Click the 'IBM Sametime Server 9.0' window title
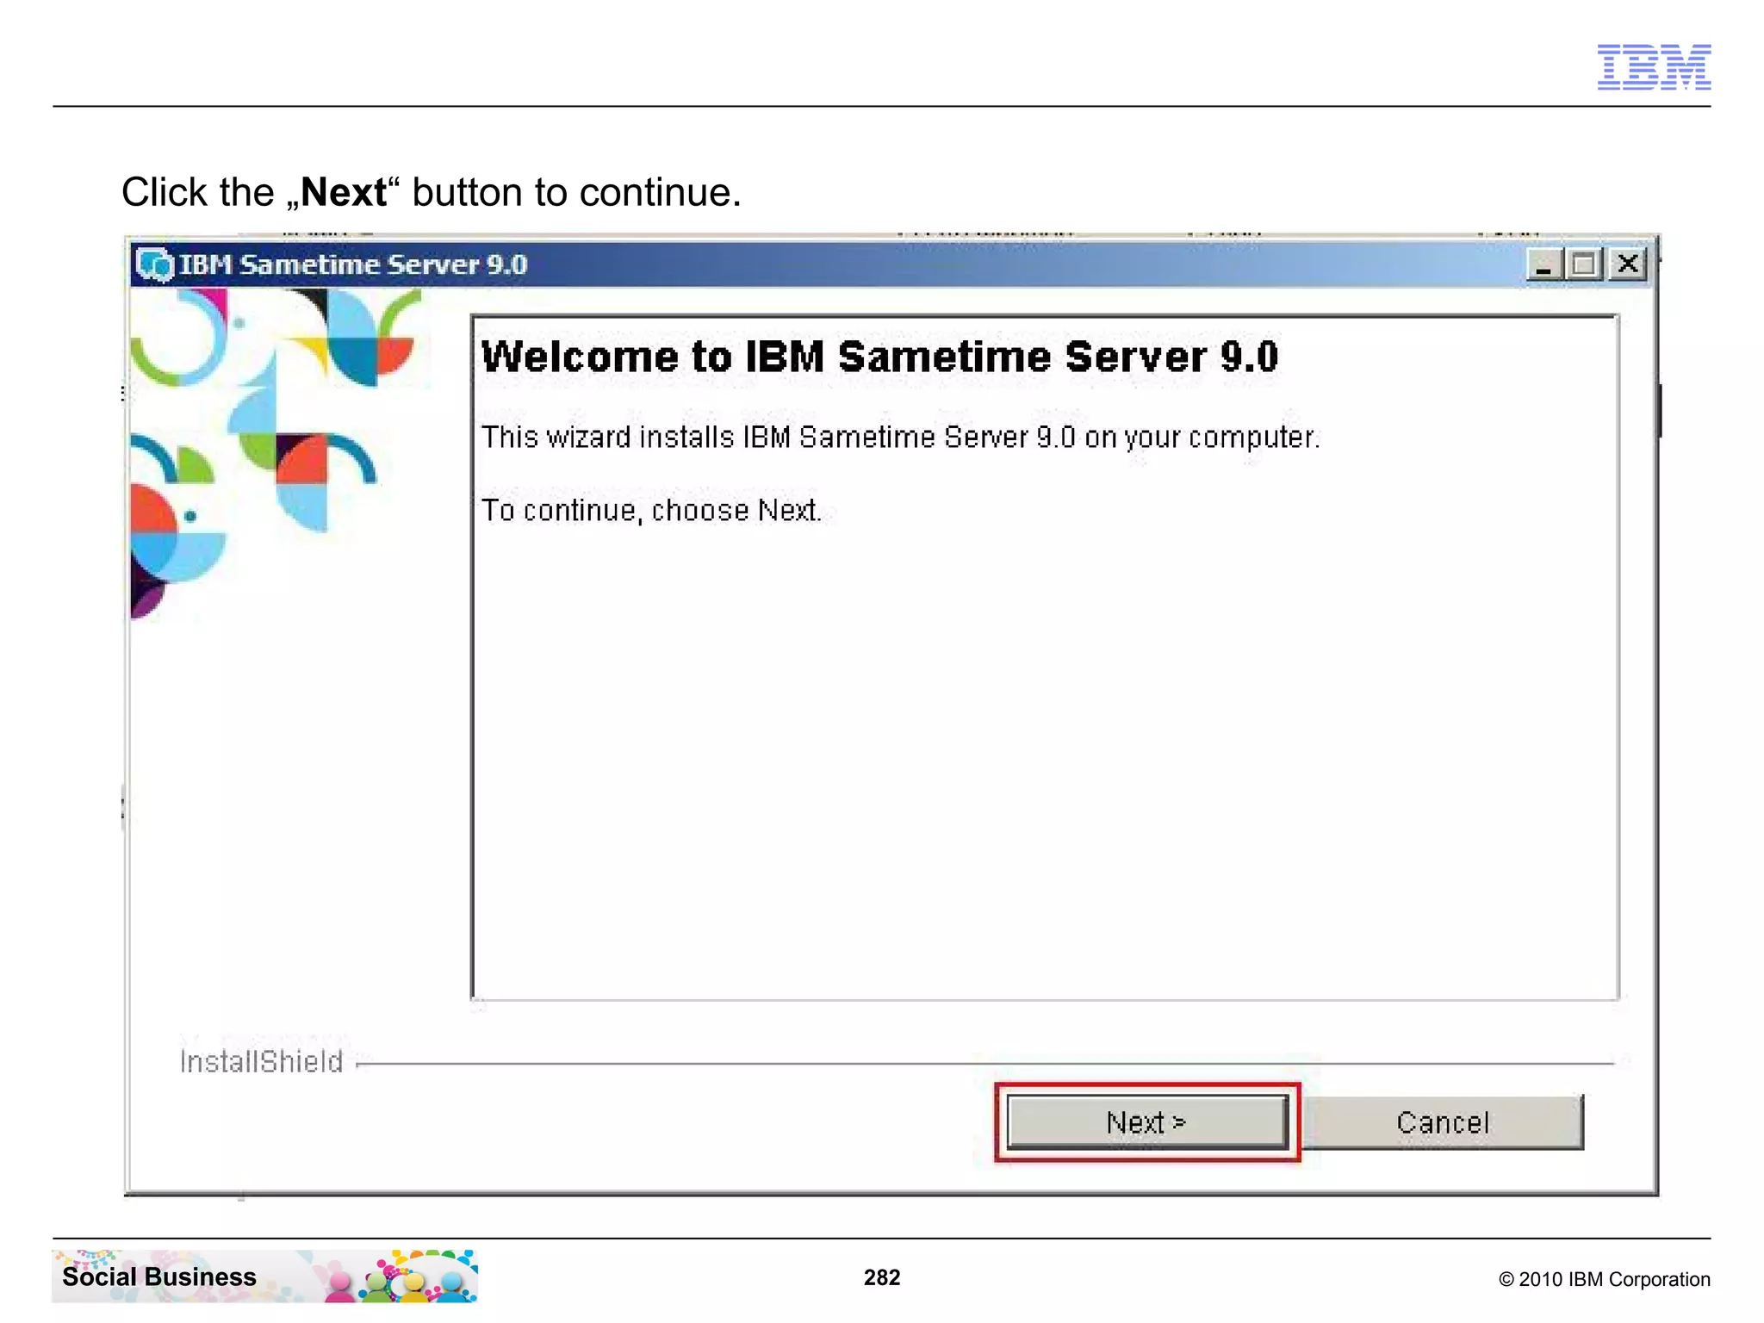The image size is (1764, 1323). 353,264
